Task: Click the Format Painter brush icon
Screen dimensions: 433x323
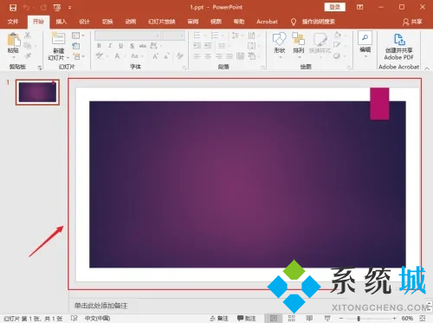Action: coord(28,55)
